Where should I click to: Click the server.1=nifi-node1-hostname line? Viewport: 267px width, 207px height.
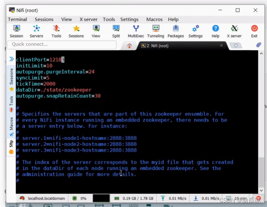click(x=76, y=138)
